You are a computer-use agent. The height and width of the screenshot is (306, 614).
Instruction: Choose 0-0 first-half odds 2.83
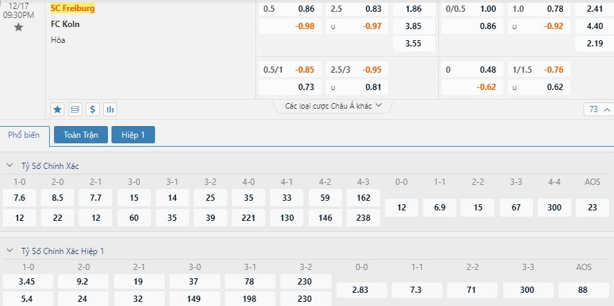[361, 290]
